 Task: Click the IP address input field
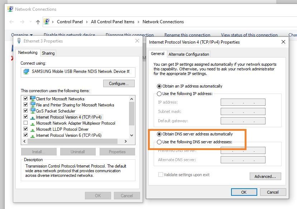[243, 102]
